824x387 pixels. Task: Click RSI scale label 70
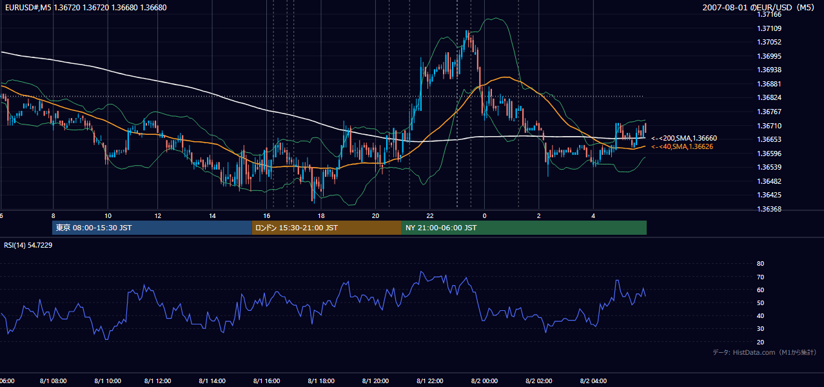[760, 277]
